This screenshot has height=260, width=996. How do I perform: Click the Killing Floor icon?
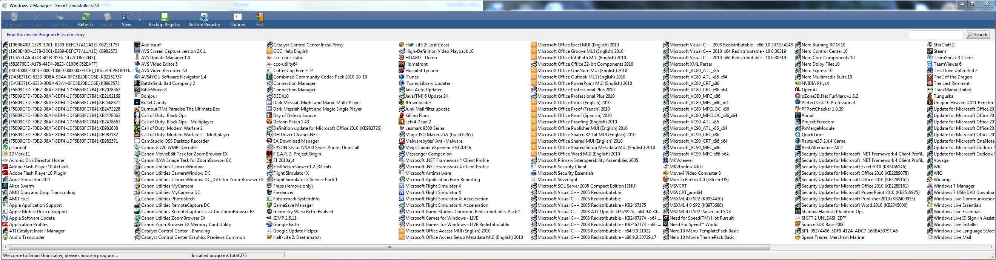tap(401, 115)
